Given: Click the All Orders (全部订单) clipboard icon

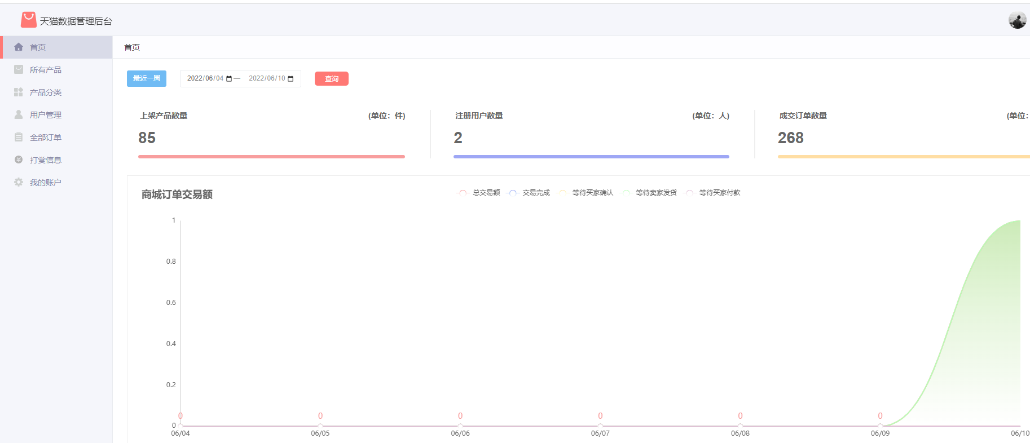Looking at the screenshot, I should [x=19, y=137].
